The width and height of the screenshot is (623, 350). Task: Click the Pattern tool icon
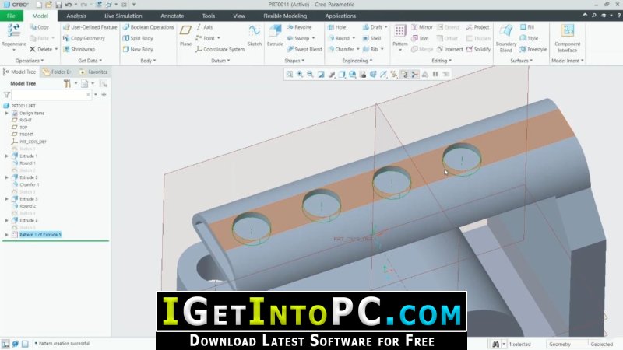coord(399,31)
